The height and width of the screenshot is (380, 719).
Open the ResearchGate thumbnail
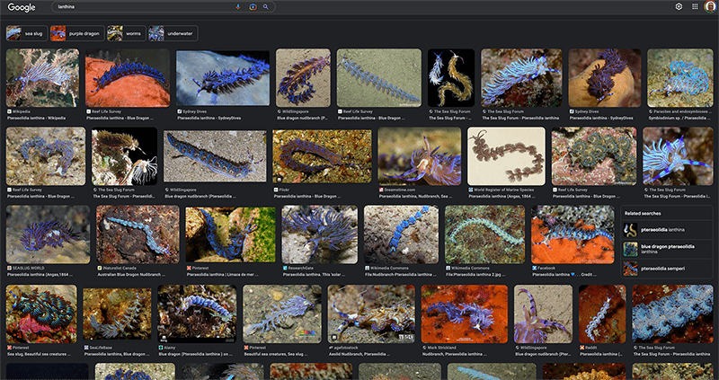pyautogui.click(x=320, y=234)
